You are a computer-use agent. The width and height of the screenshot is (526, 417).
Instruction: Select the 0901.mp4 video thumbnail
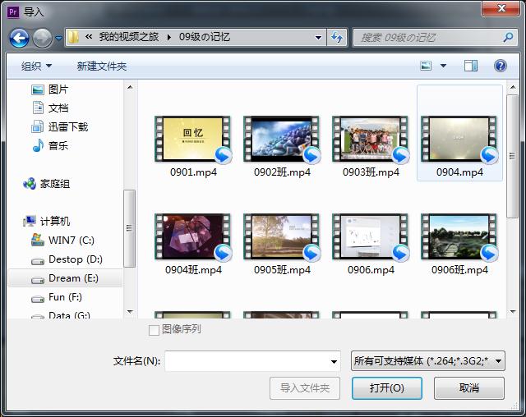[193, 139]
